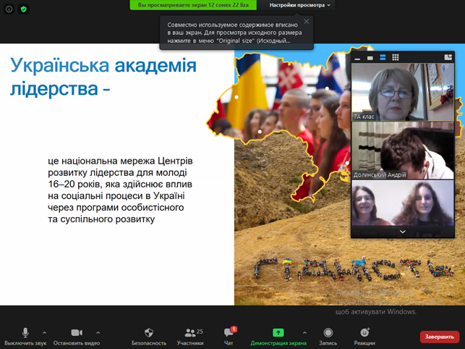
Task: Open video options arrow next to the camera
Action: tap(98, 332)
